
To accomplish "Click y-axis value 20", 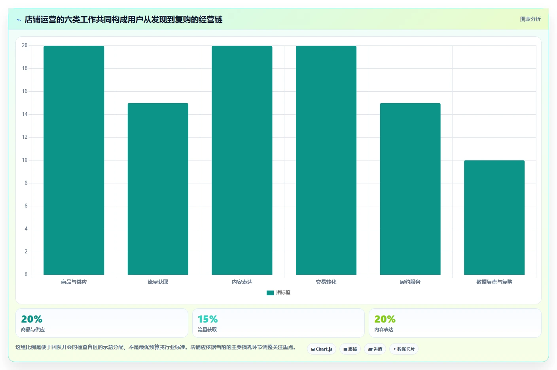I will [25, 45].
